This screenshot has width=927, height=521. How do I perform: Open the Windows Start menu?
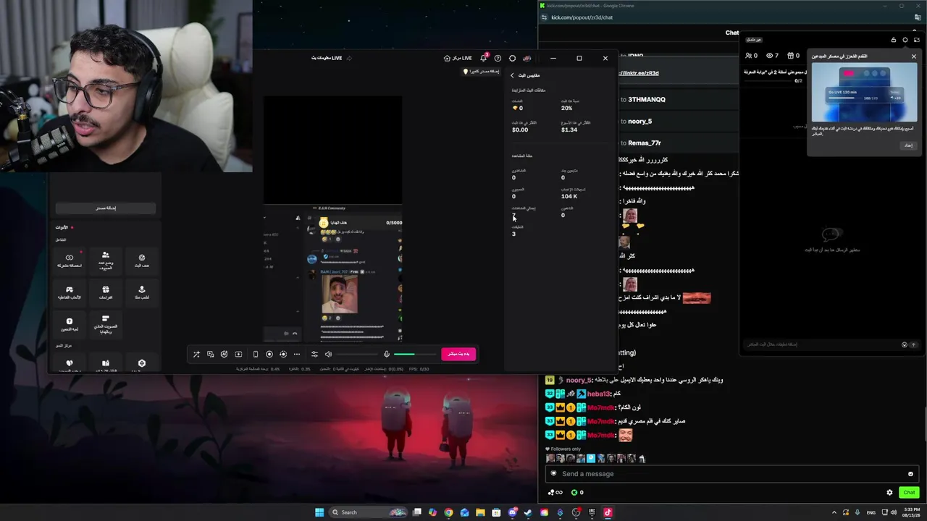click(x=319, y=512)
